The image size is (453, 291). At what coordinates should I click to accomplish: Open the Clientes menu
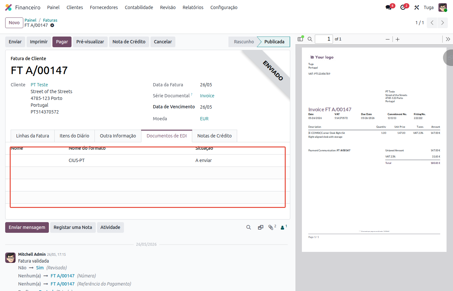75,7
